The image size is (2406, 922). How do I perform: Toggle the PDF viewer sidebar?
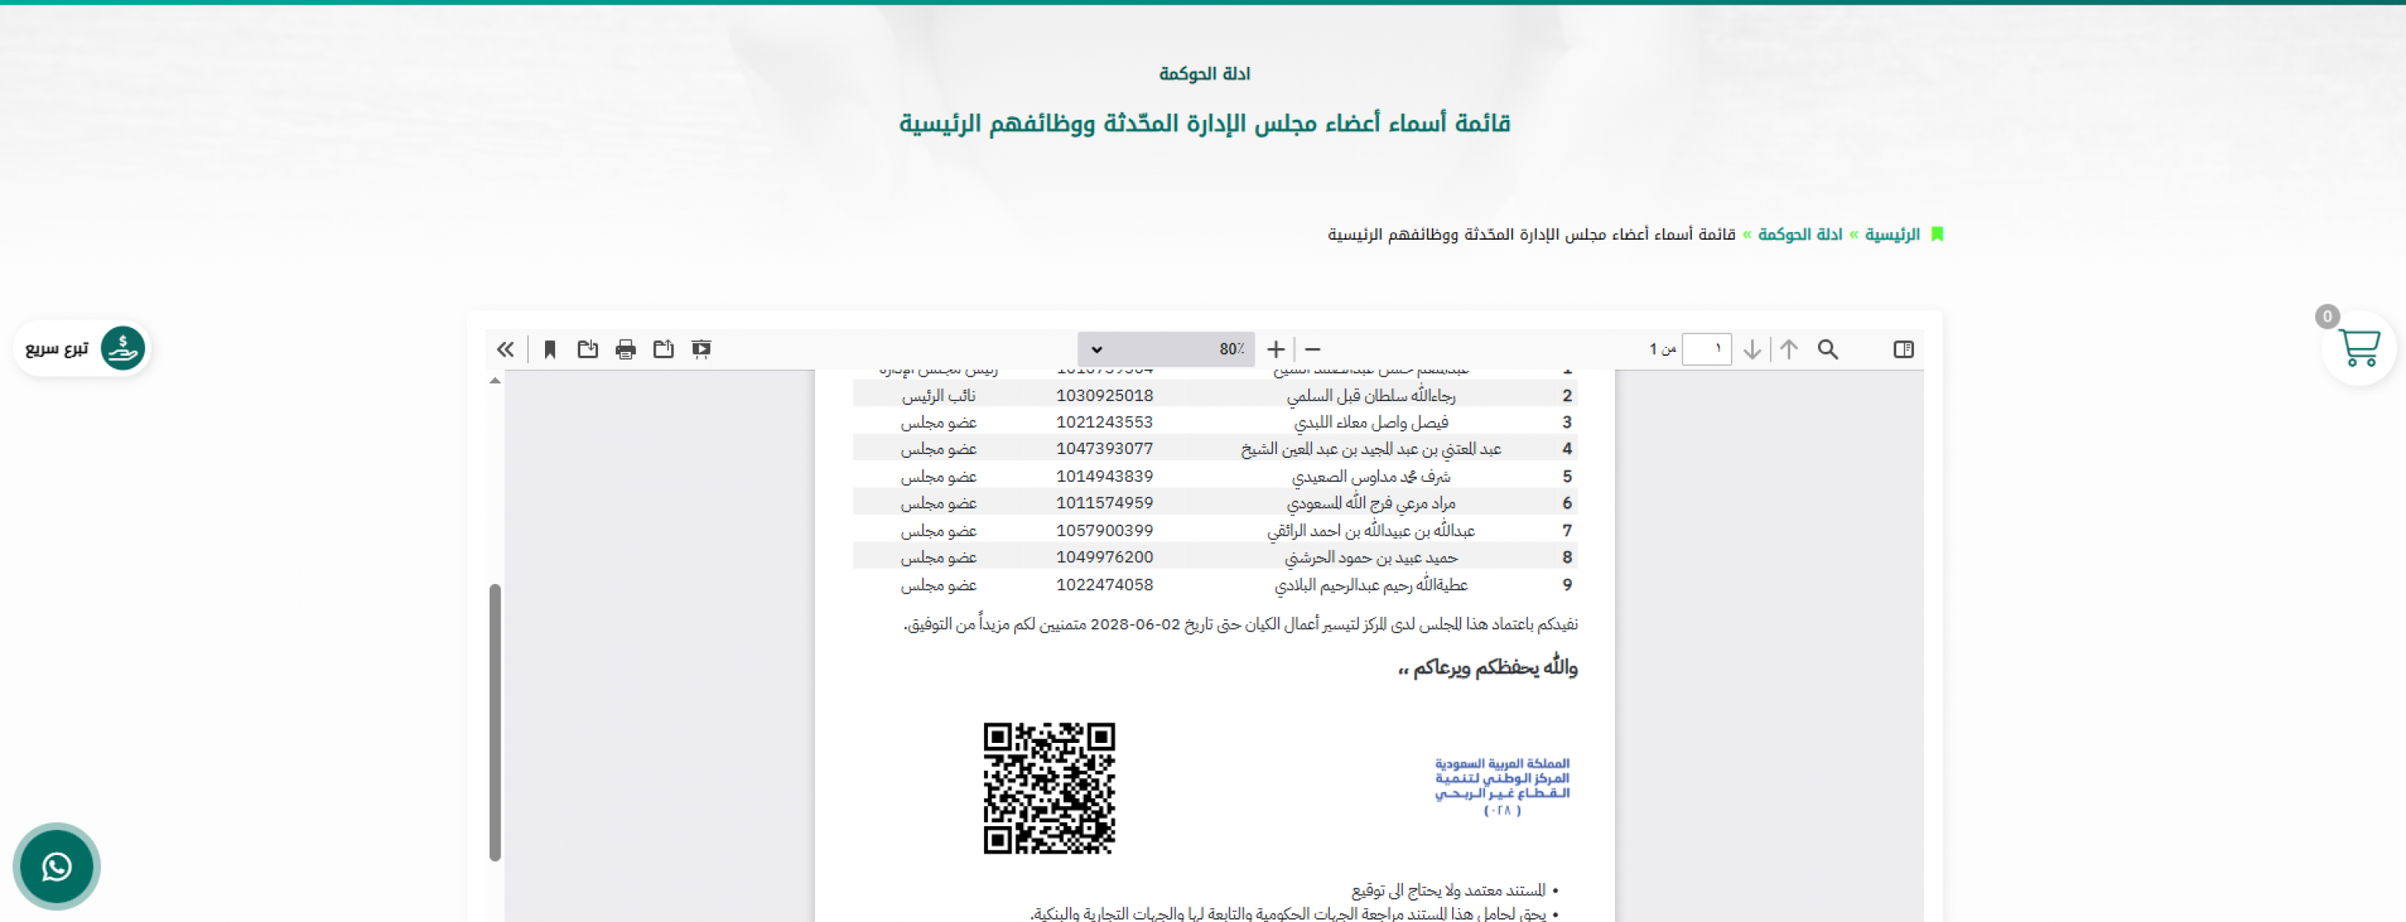(1903, 349)
